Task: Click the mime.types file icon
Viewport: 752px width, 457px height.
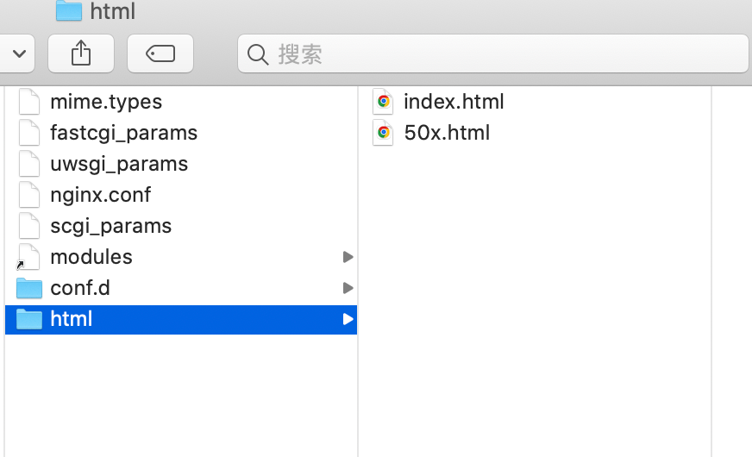Action: pos(29,102)
